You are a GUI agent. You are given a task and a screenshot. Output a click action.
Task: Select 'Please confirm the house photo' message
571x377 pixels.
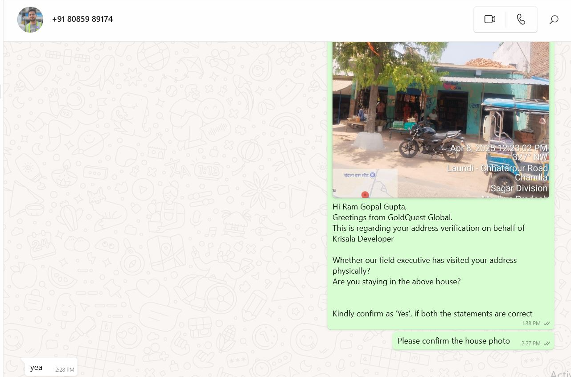[x=454, y=341]
